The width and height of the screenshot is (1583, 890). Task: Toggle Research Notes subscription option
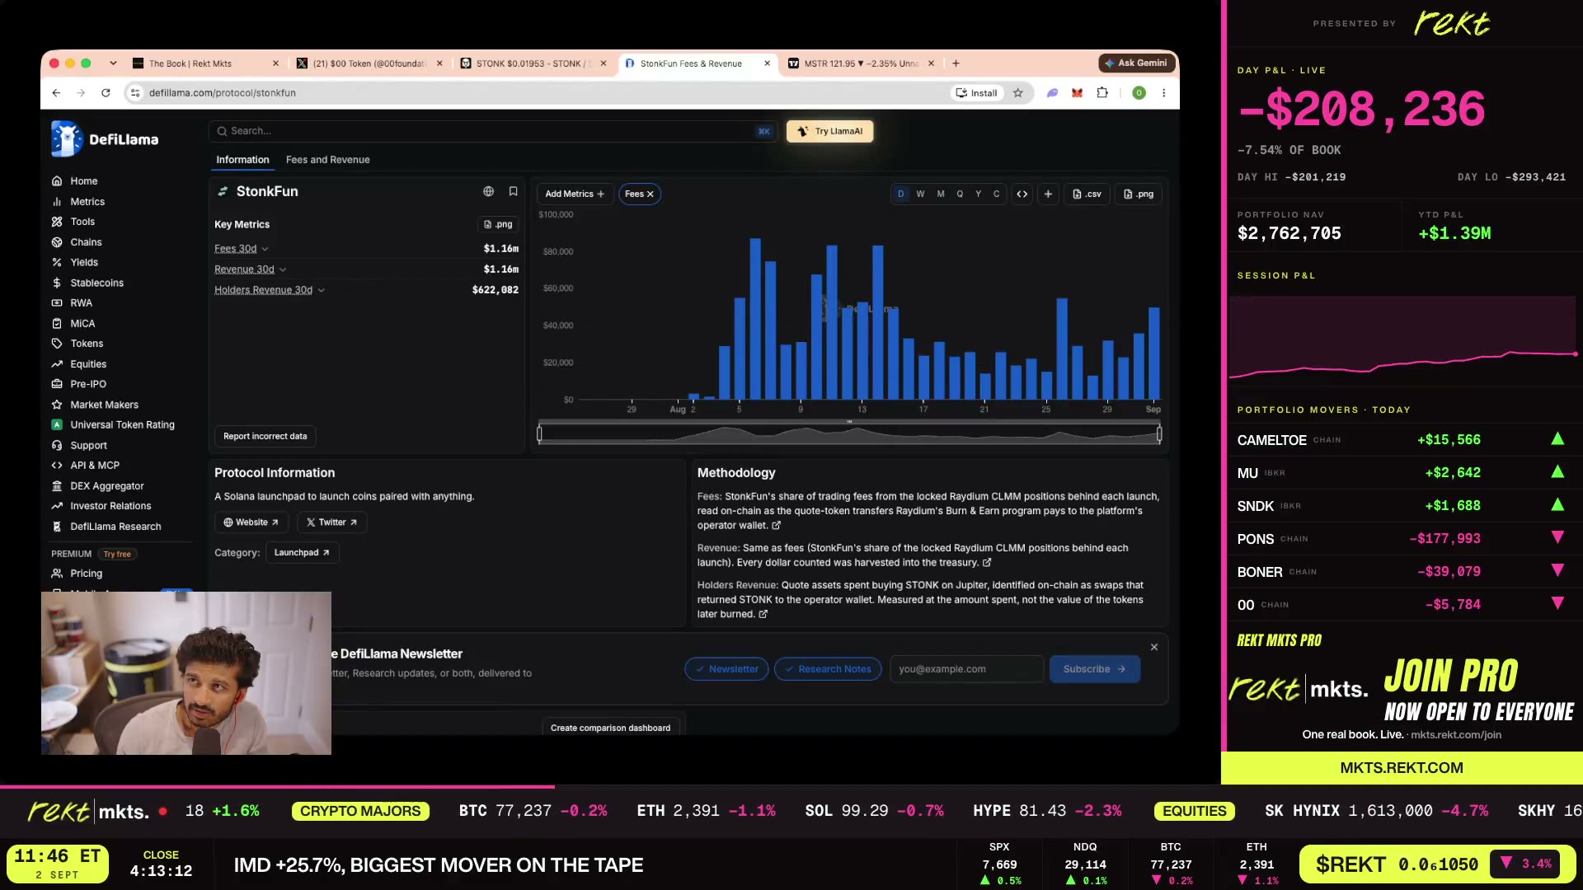point(828,669)
